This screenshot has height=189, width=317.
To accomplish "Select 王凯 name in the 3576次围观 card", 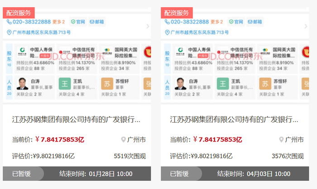I will [236, 81].
